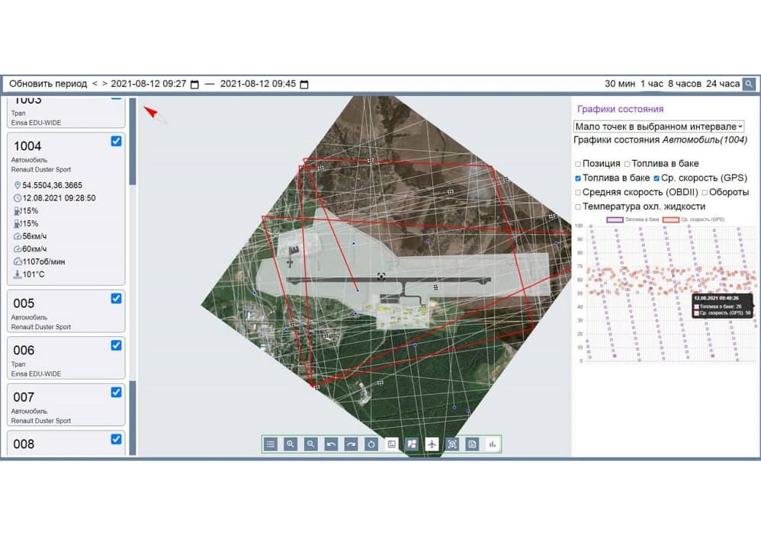The height and width of the screenshot is (548, 761).
Task: Click the redo arrow in map toolbar
Action: click(351, 444)
